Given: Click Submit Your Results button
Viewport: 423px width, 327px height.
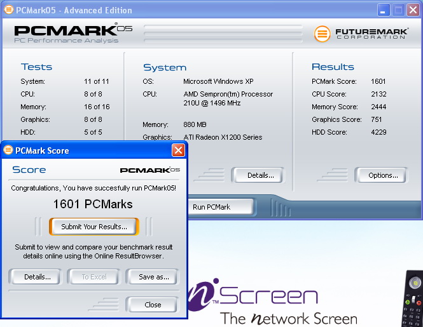Looking at the screenshot, I should [x=94, y=227].
